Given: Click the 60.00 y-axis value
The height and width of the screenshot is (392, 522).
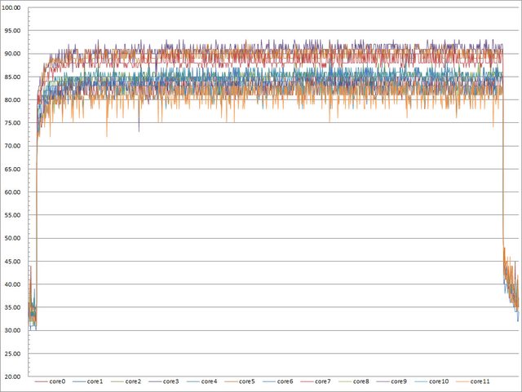Looking at the screenshot, I should coord(15,192).
